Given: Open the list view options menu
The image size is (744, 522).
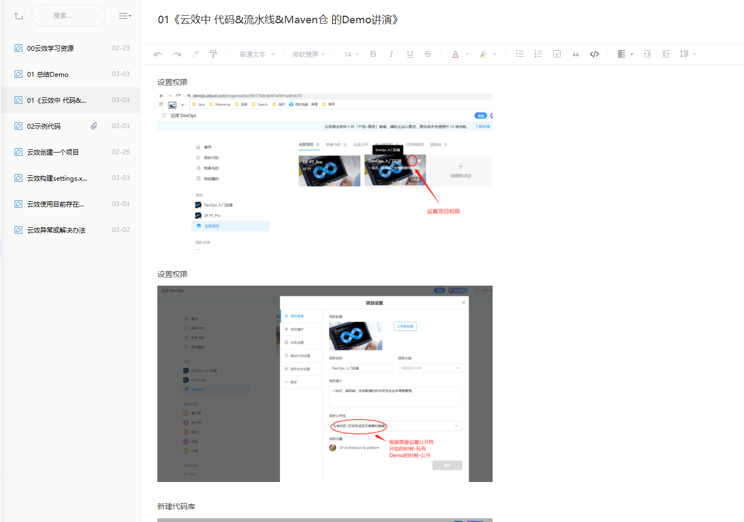Looking at the screenshot, I should (x=125, y=16).
